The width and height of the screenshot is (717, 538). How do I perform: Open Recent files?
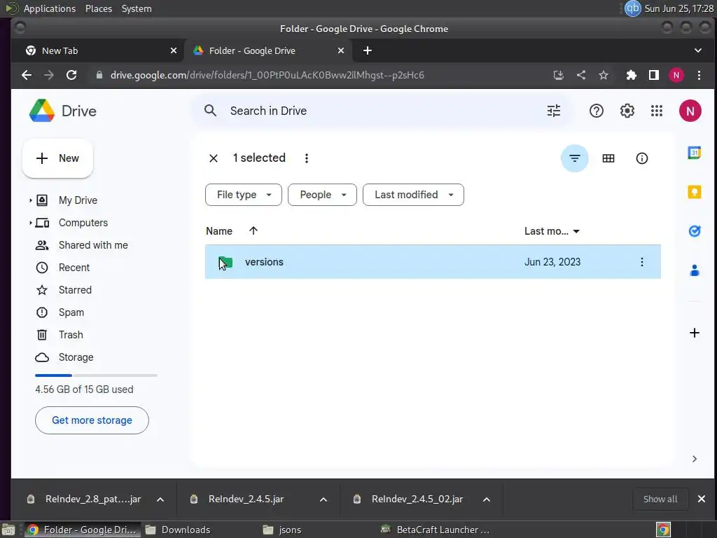pos(74,268)
